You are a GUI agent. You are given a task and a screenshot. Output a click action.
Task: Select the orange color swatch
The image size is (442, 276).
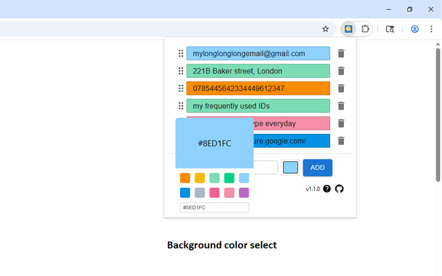185,178
